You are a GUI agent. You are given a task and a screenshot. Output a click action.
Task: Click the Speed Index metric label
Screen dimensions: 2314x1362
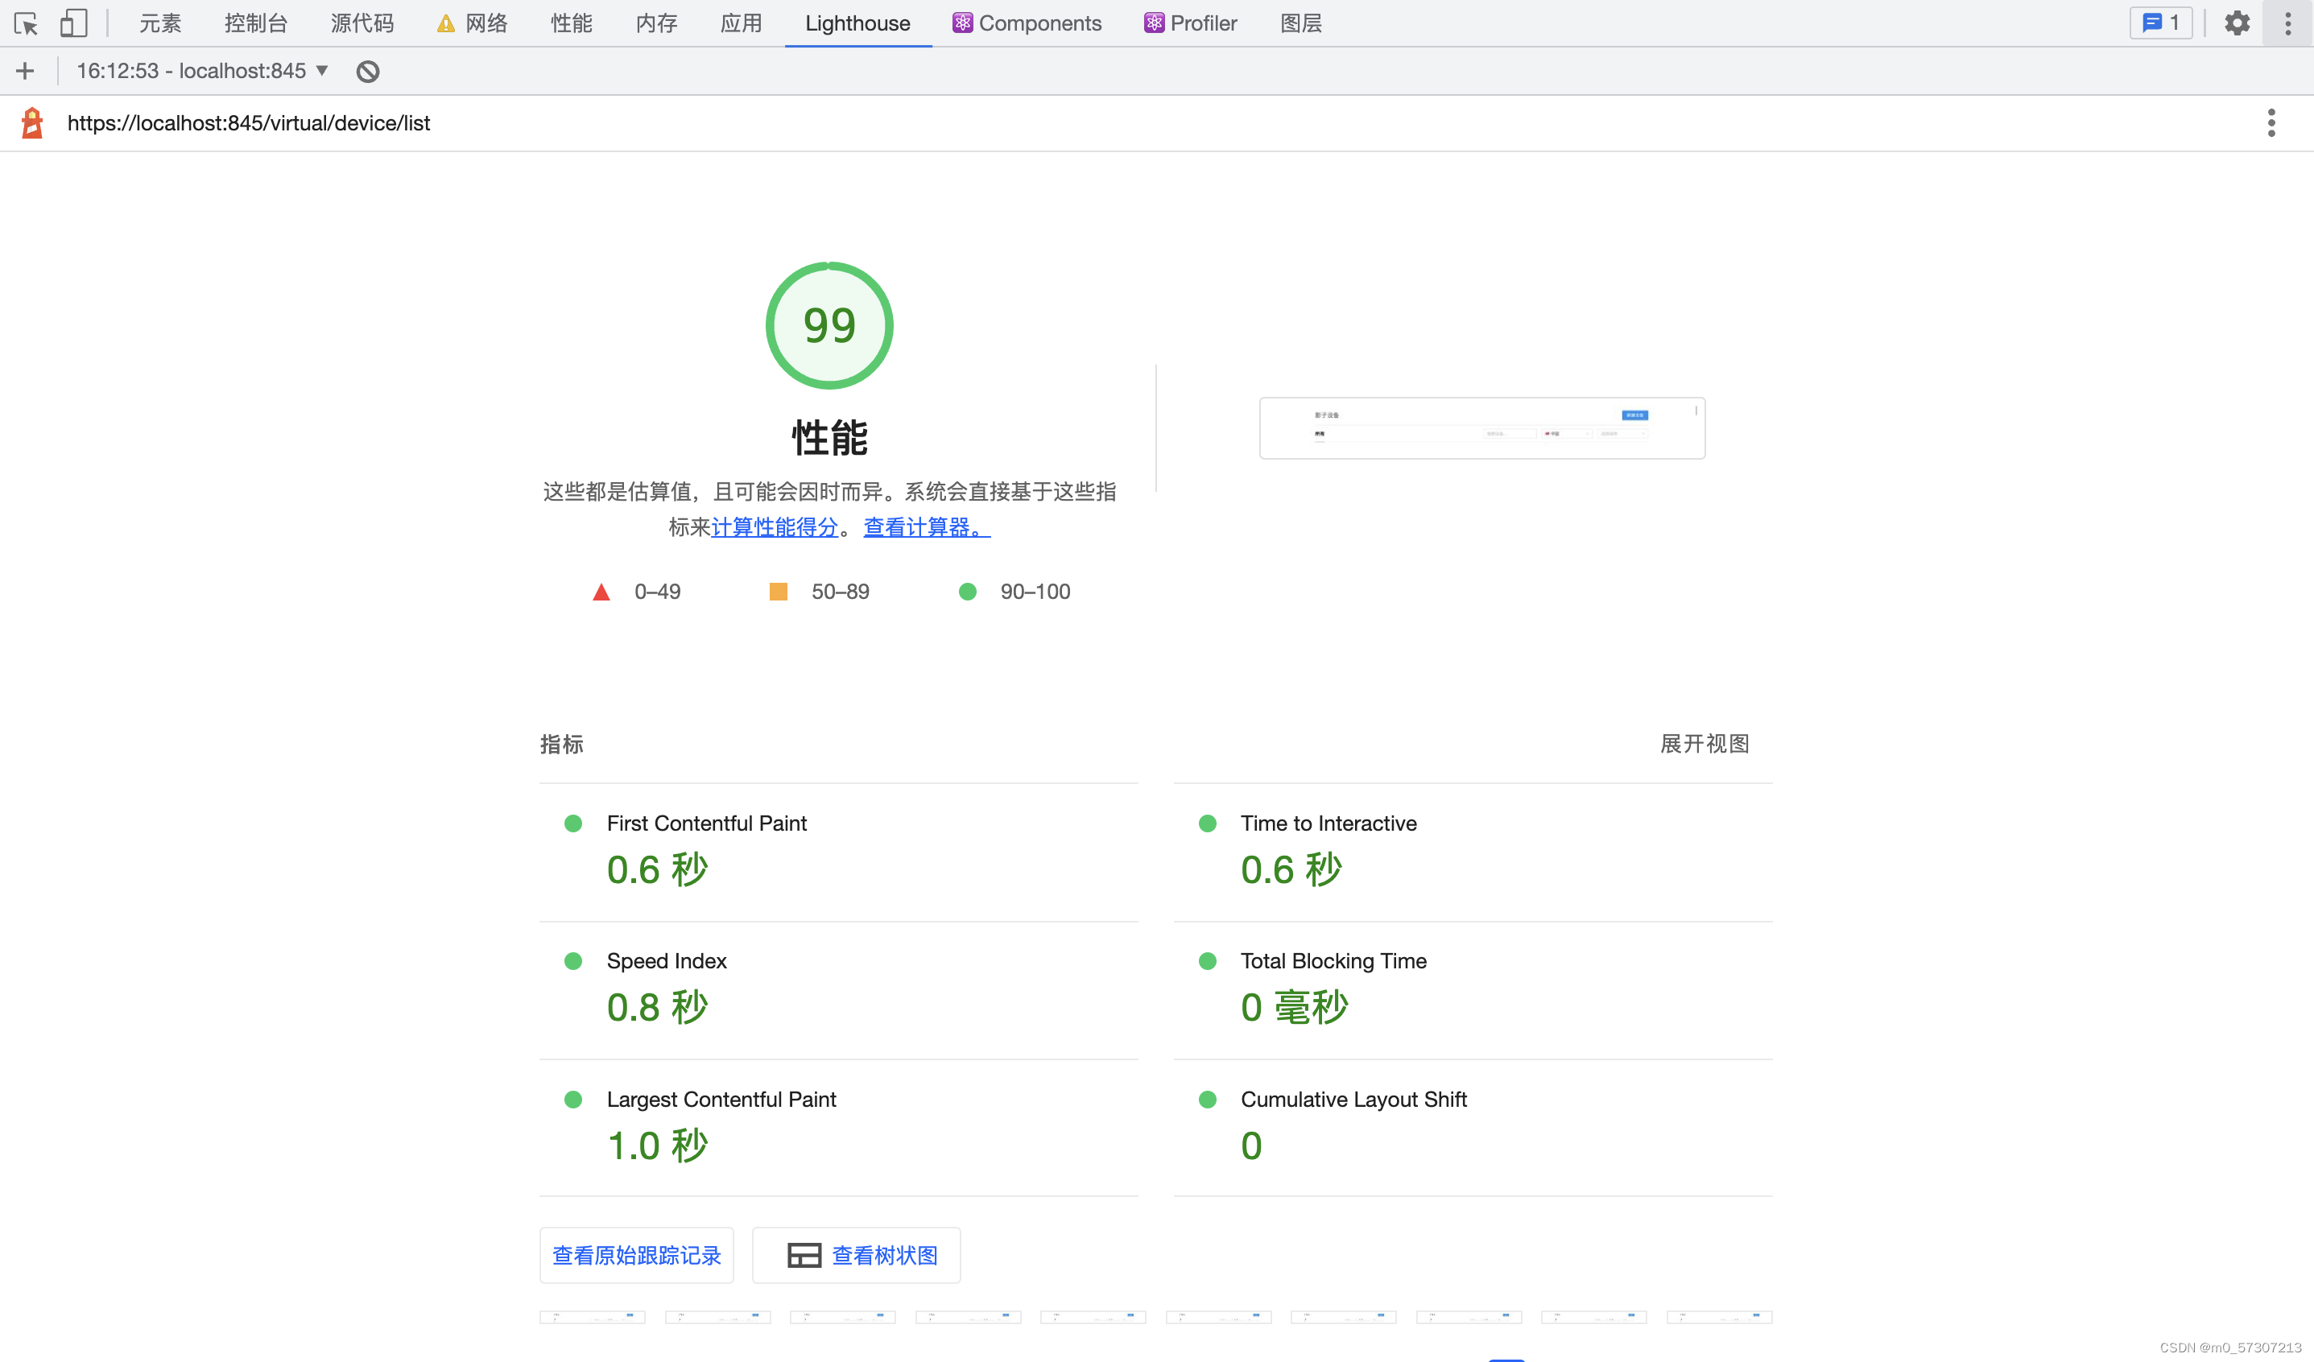pos(667,960)
